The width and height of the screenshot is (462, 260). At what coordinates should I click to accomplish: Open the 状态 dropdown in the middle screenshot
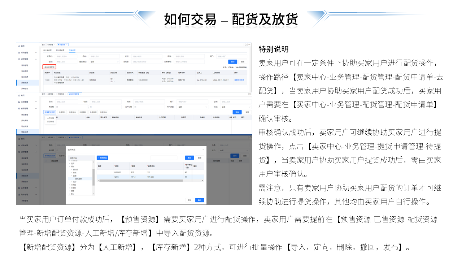coord(236,107)
